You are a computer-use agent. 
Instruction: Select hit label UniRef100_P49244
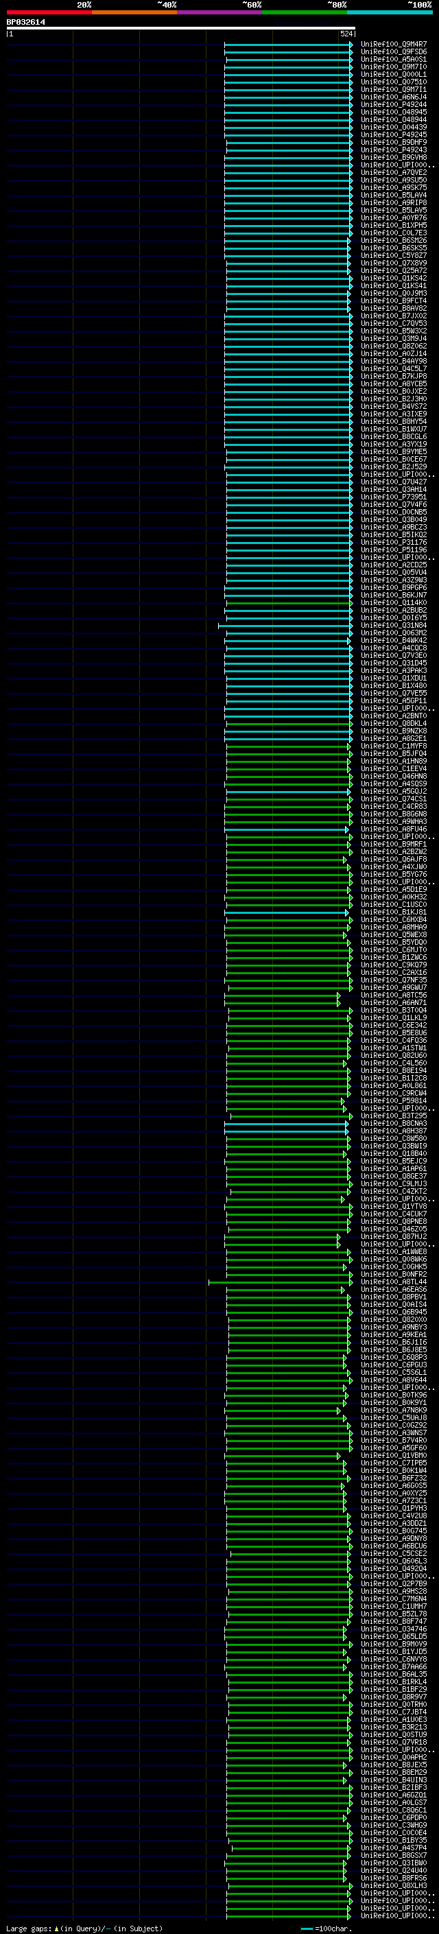(394, 104)
